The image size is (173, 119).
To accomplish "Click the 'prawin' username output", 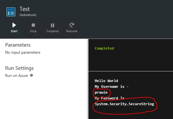I will (101, 92).
